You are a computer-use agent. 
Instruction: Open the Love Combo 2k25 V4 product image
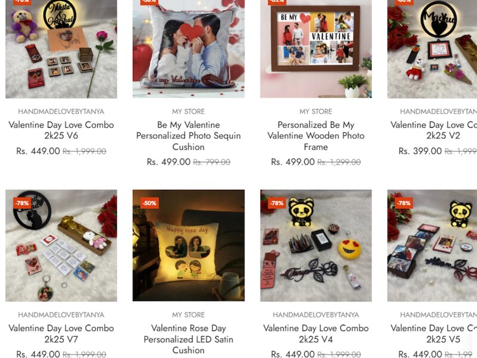tap(316, 246)
